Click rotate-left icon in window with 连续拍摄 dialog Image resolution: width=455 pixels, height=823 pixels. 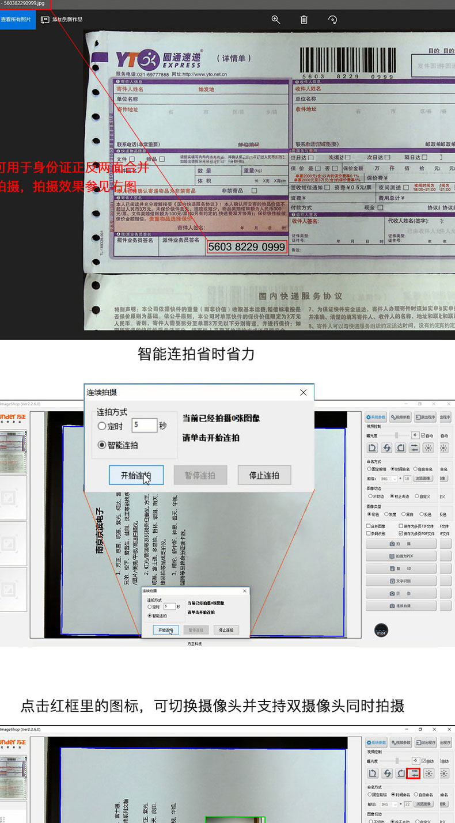[x=372, y=447]
